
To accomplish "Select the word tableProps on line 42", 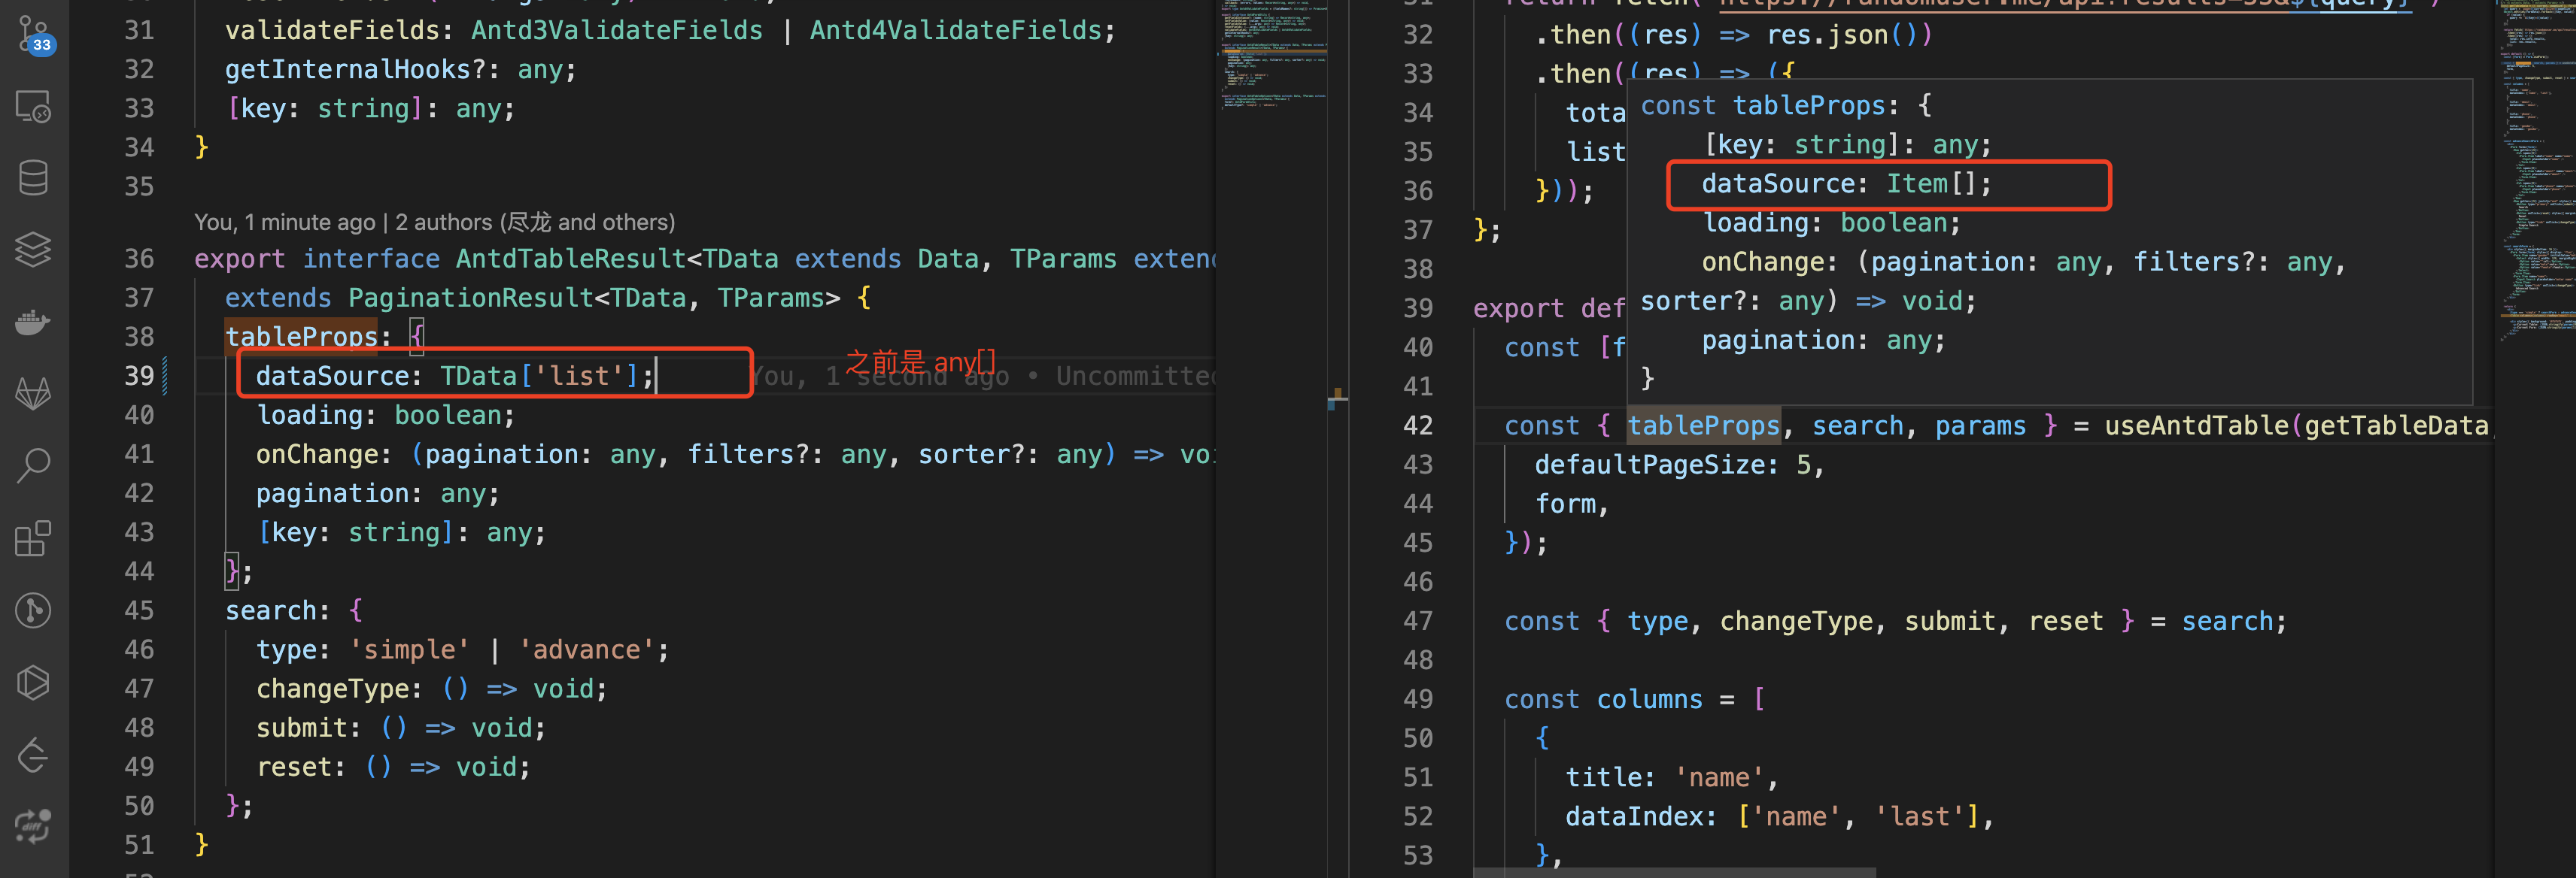I will click(x=1704, y=425).
